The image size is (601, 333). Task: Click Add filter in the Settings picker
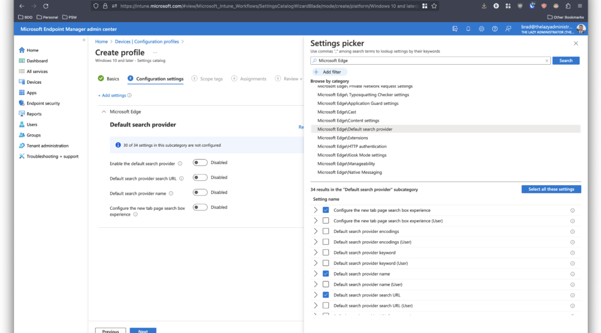tap(328, 72)
